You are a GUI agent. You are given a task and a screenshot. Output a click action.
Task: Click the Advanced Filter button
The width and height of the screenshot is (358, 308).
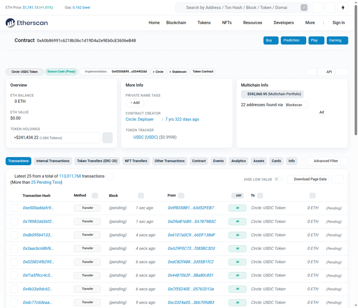pyautogui.click(x=324, y=161)
